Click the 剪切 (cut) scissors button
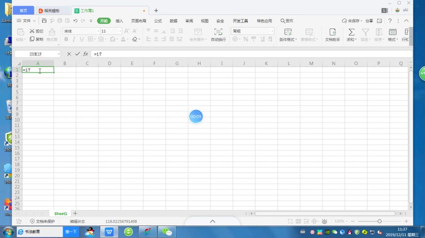425x238 pixels. pyautogui.click(x=36, y=31)
